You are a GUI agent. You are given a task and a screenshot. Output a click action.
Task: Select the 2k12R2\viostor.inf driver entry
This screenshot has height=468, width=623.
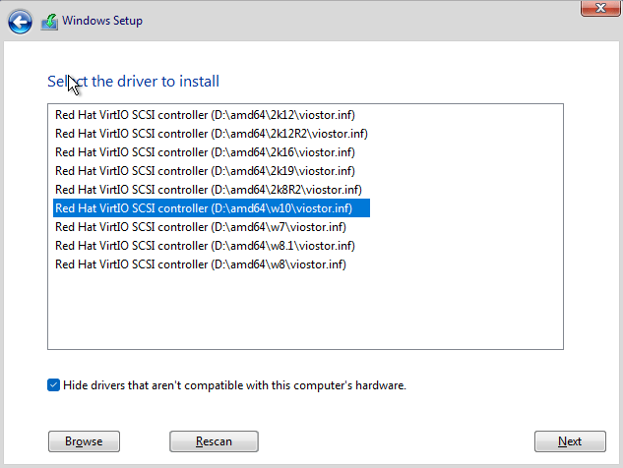[x=211, y=134]
